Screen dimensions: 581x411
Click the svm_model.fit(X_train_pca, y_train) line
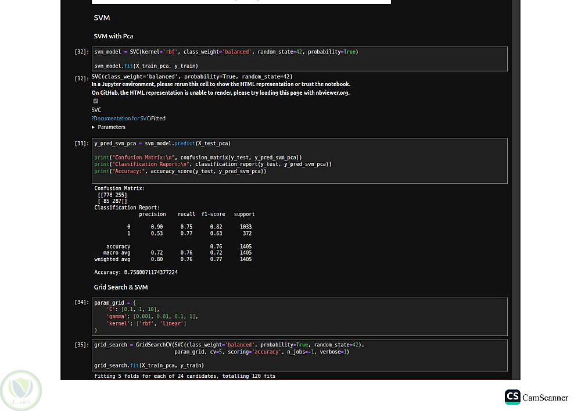coord(146,66)
